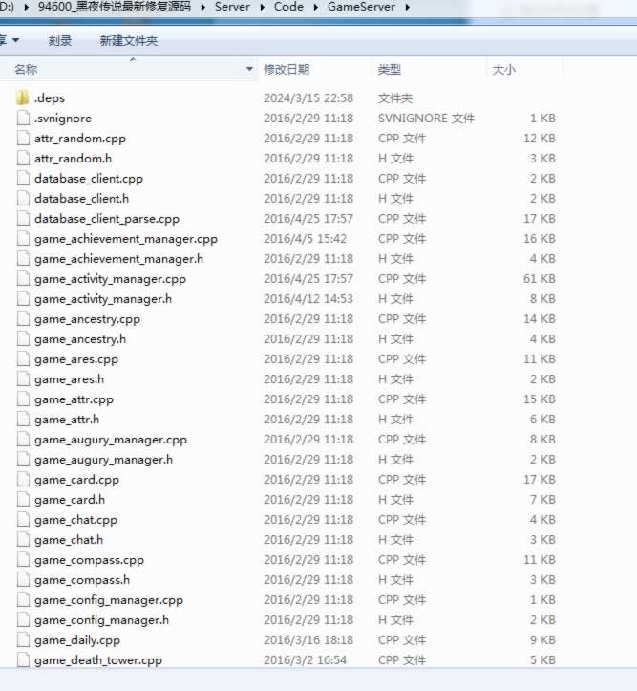This screenshot has height=691, width=637.
Task: Select the game_config_manager.h file icon
Action: [23, 619]
